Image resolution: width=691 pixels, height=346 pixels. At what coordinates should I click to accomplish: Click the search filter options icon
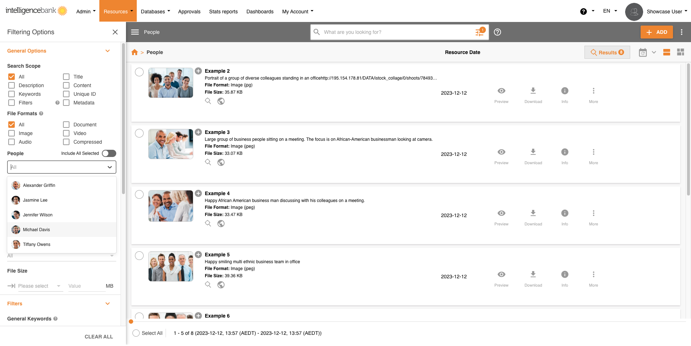click(x=480, y=32)
